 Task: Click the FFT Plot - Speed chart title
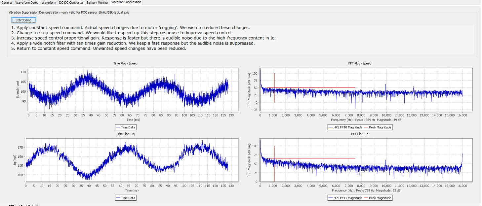[360, 63]
